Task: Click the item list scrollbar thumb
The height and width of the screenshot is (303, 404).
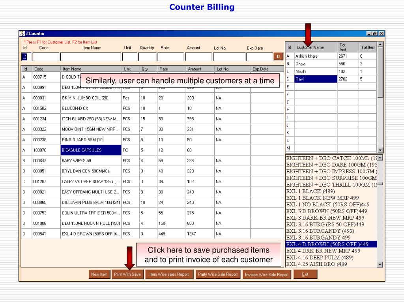Action: (380, 184)
